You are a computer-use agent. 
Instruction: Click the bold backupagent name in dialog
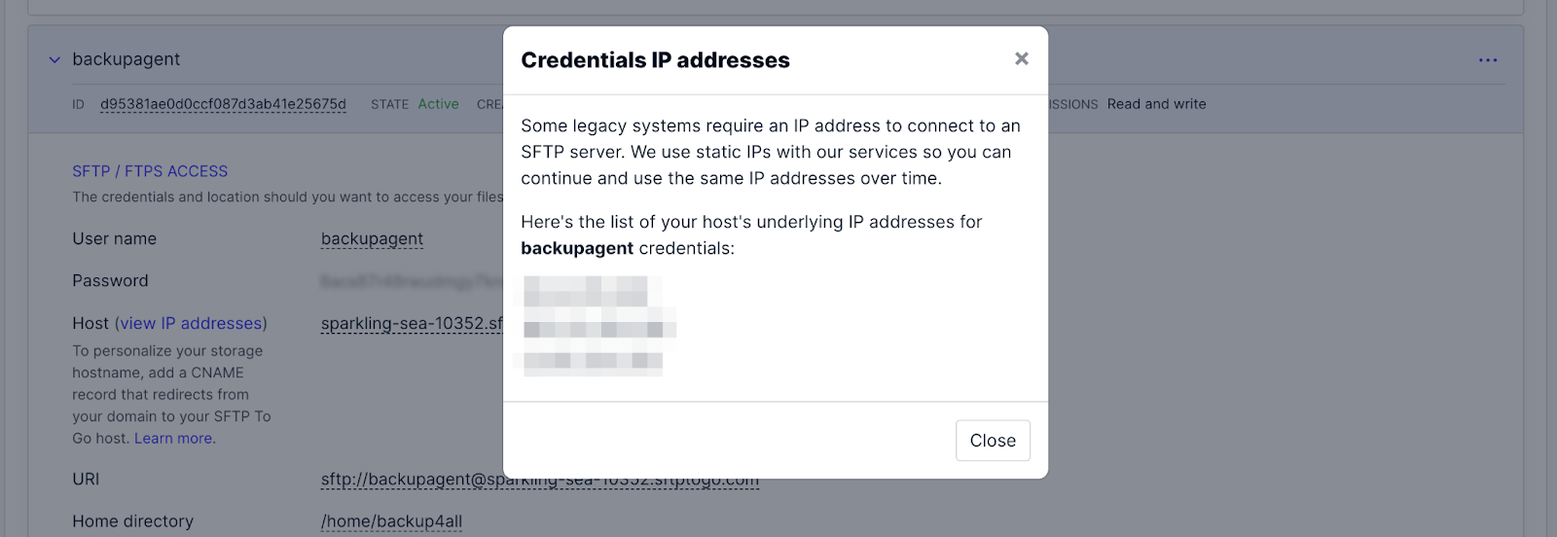[577, 249]
